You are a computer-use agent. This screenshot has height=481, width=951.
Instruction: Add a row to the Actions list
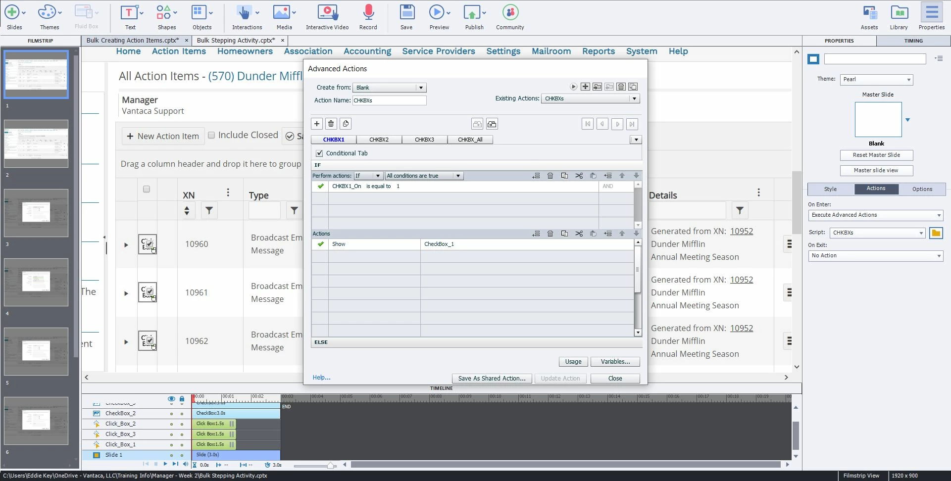536,234
